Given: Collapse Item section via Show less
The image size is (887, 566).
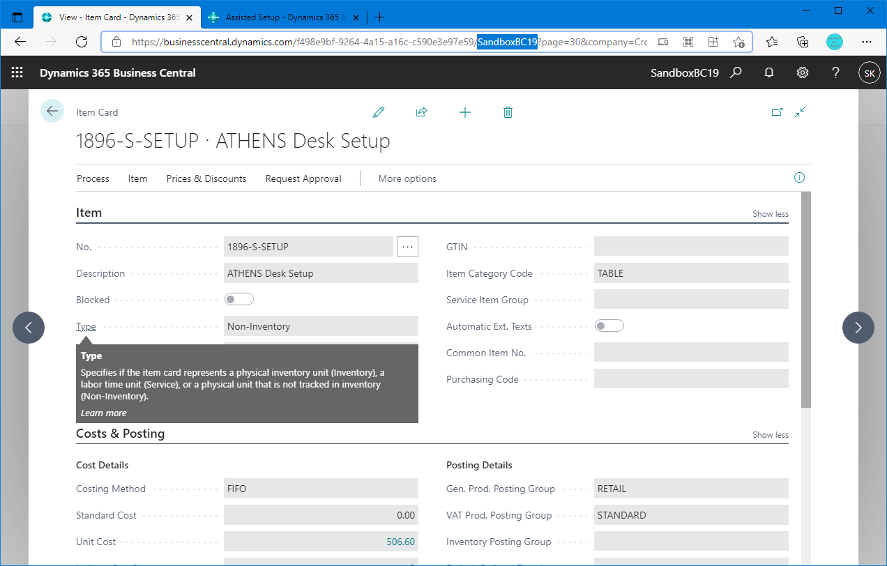Looking at the screenshot, I should pyautogui.click(x=770, y=213).
